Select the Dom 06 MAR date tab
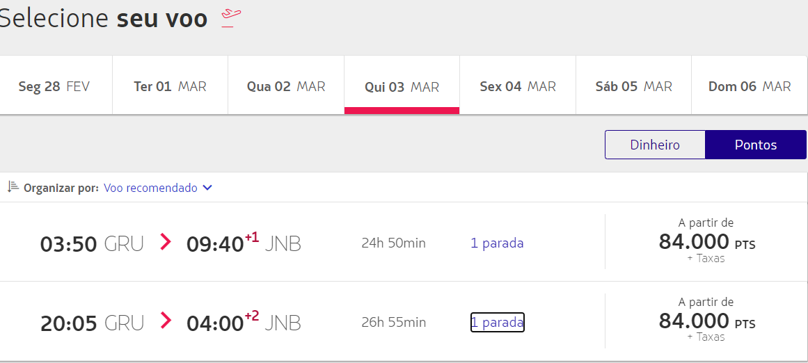808x363 pixels. coord(750,87)
